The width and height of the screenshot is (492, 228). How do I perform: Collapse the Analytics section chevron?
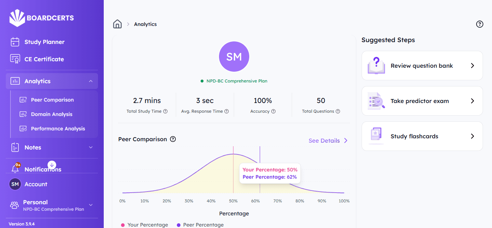[x=91, y=81]
